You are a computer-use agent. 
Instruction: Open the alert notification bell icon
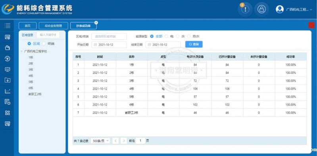245,9
